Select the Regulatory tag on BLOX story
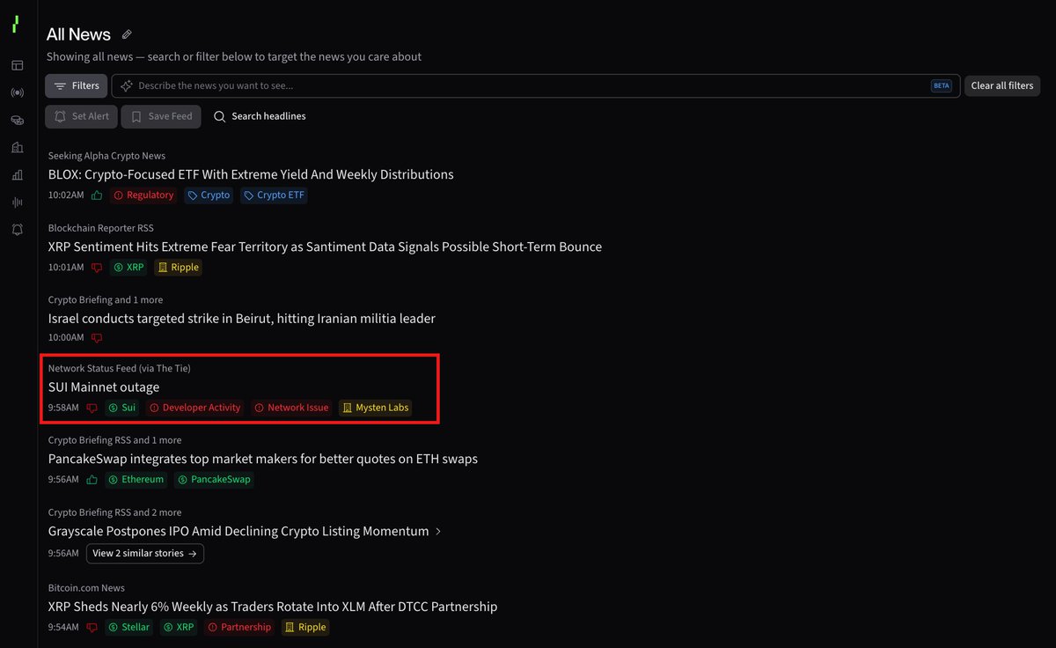Image resolution: width=1056 pixels, height=648 pixels. coord(143,195)
